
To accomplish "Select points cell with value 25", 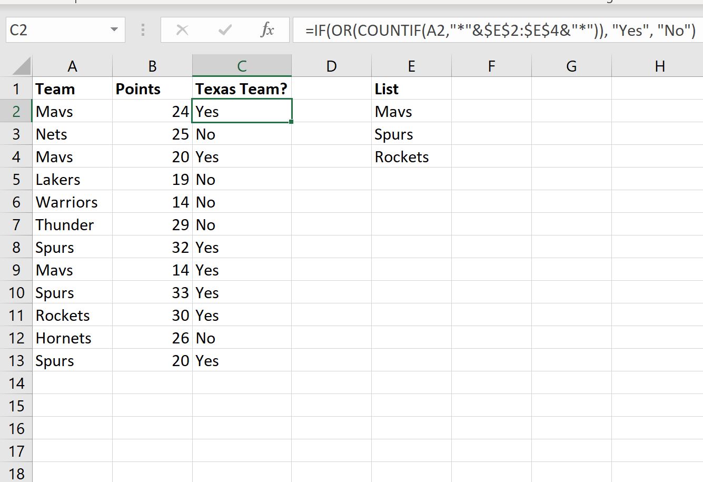I will click(152, 134).
